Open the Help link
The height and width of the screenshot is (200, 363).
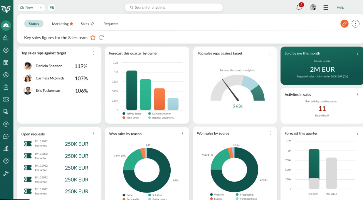pos(340,8)
